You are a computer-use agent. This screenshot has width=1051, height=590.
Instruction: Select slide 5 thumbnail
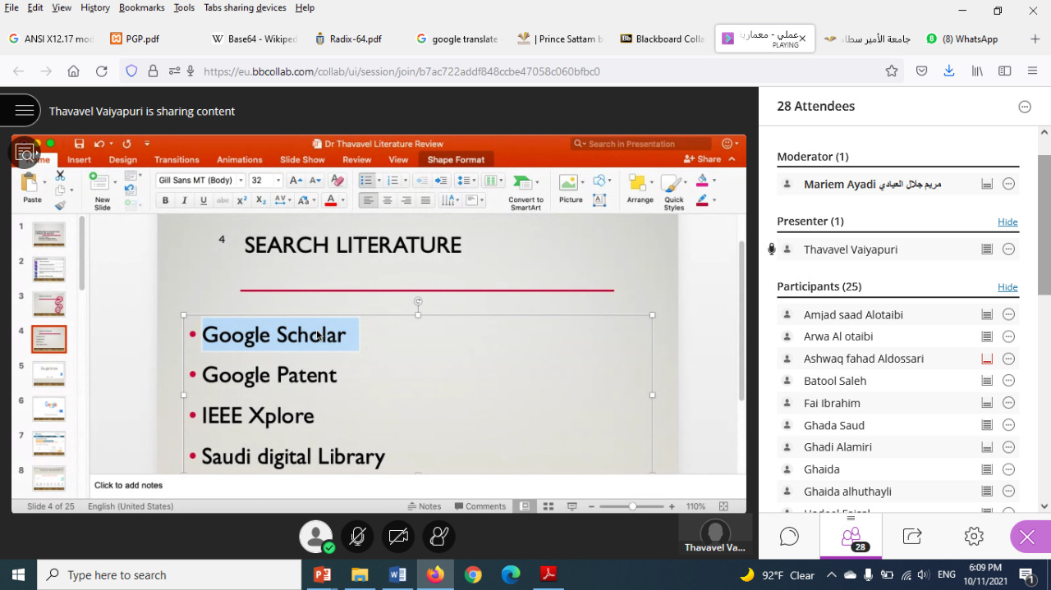point(49,374)
